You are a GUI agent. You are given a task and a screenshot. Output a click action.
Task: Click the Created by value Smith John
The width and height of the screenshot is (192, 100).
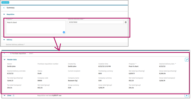(x=72, y=66)
